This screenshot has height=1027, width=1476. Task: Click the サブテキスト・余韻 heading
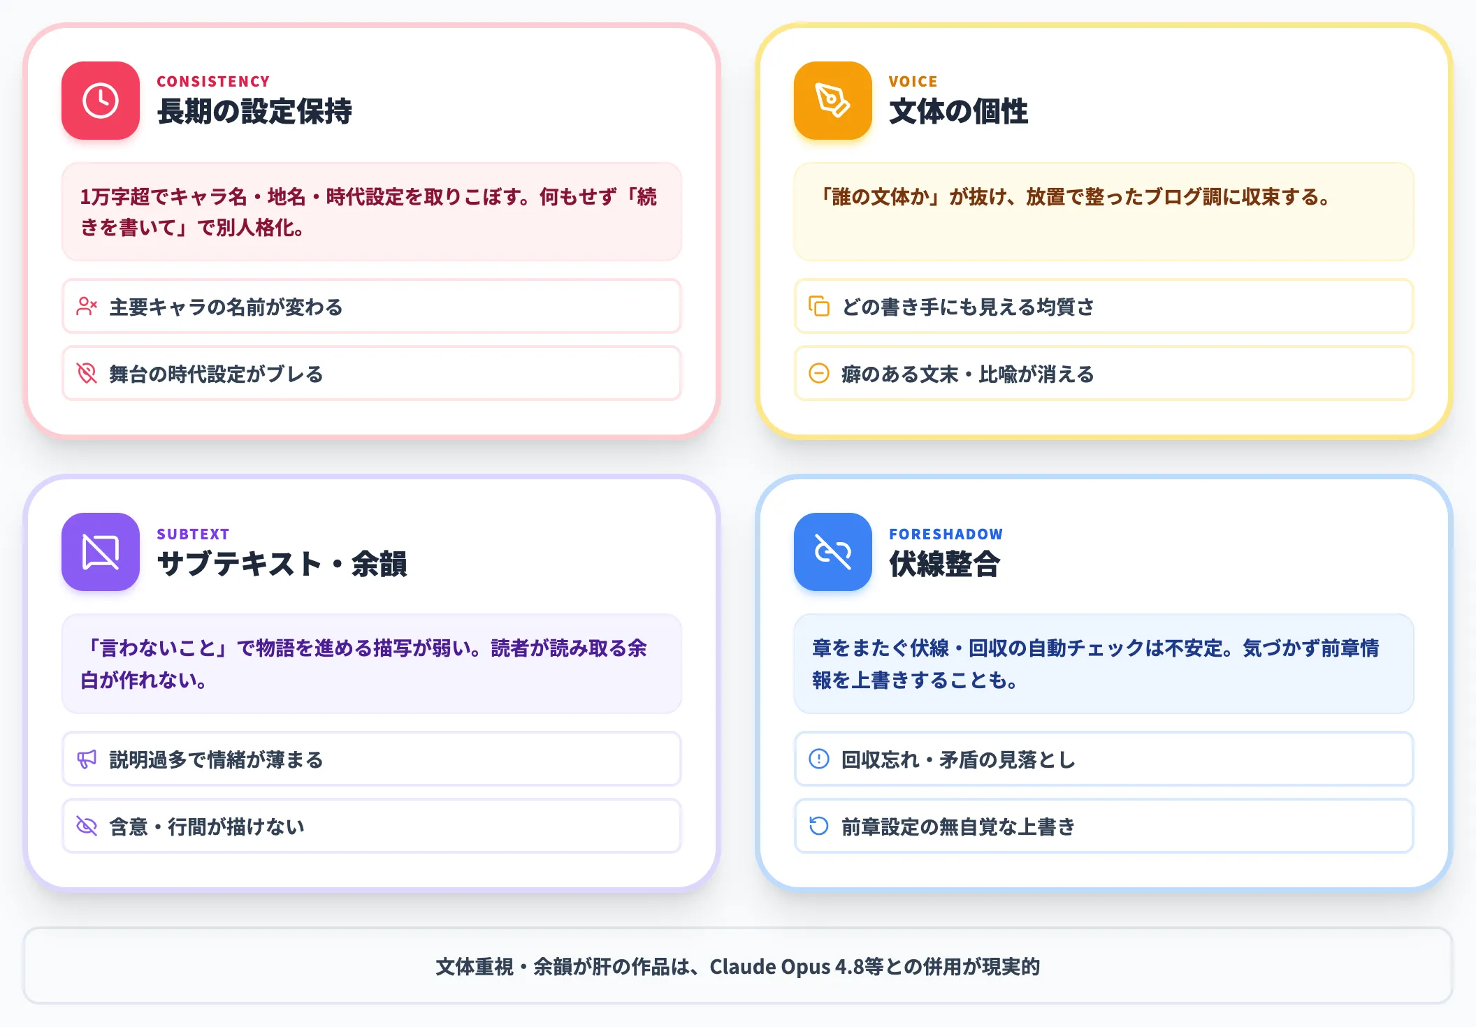click(282, 564)
